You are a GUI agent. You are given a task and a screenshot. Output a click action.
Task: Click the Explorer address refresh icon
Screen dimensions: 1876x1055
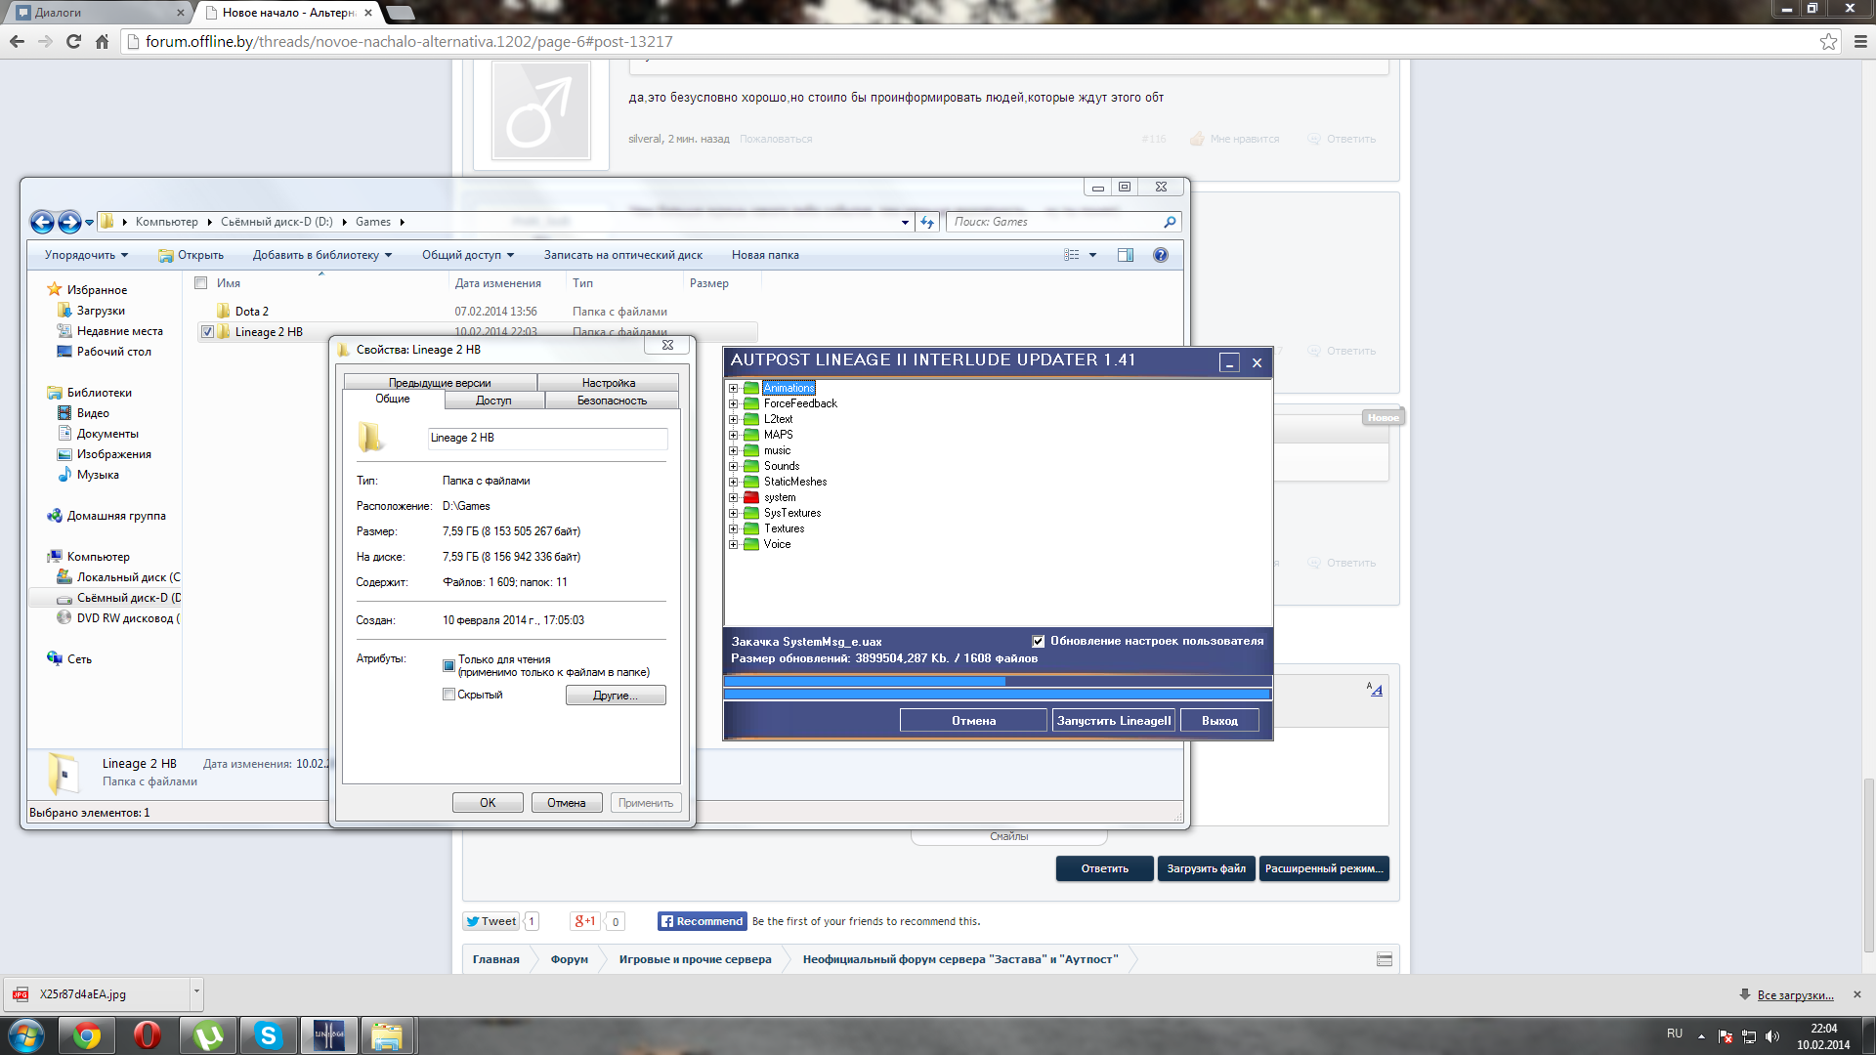[927, 222]
